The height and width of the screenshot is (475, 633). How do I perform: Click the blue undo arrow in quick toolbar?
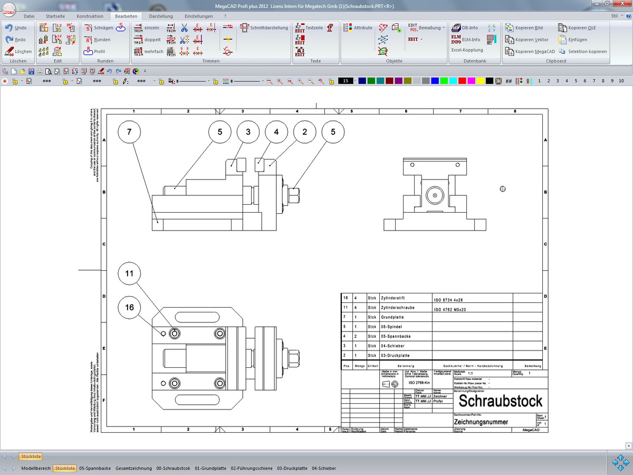coord(109,71)
